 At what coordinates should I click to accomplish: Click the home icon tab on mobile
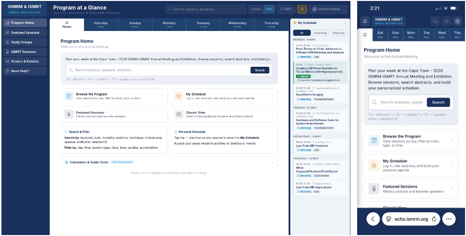[x=365, y=35]
